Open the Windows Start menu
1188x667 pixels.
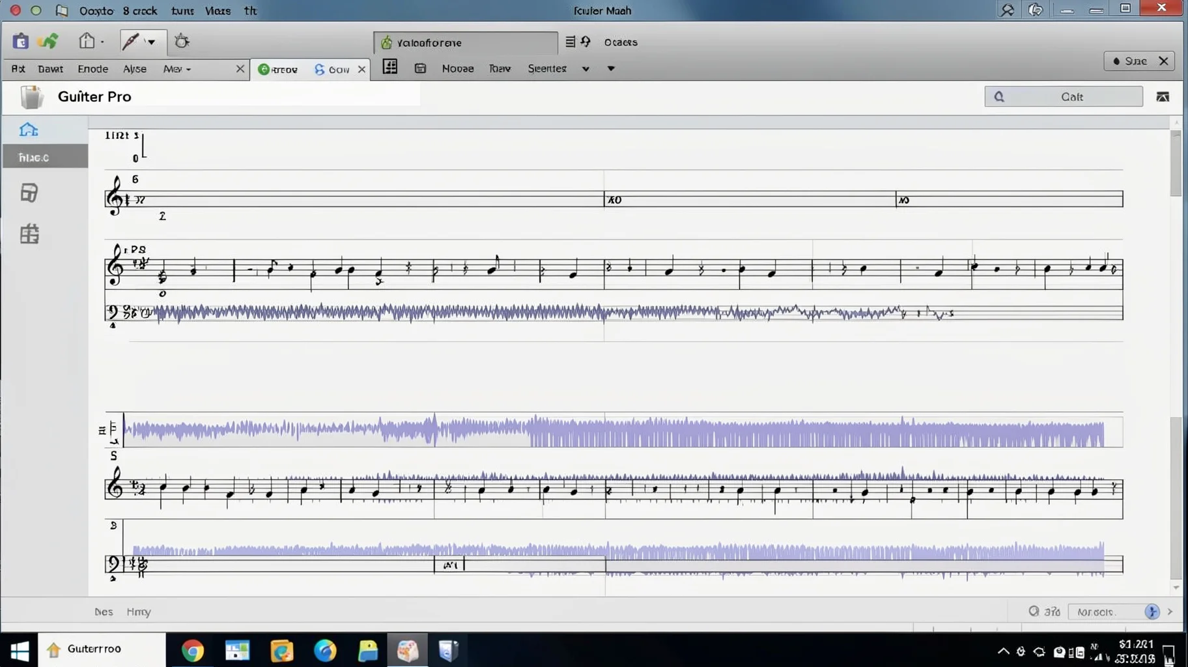(20, 650)
